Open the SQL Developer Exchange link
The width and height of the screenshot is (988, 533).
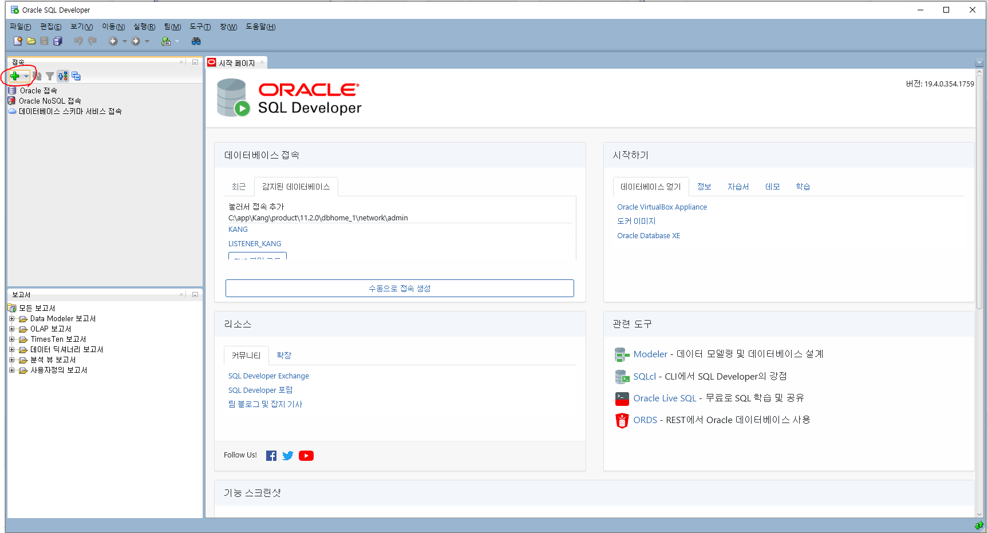pyautogui.click(x=268, y=376)
